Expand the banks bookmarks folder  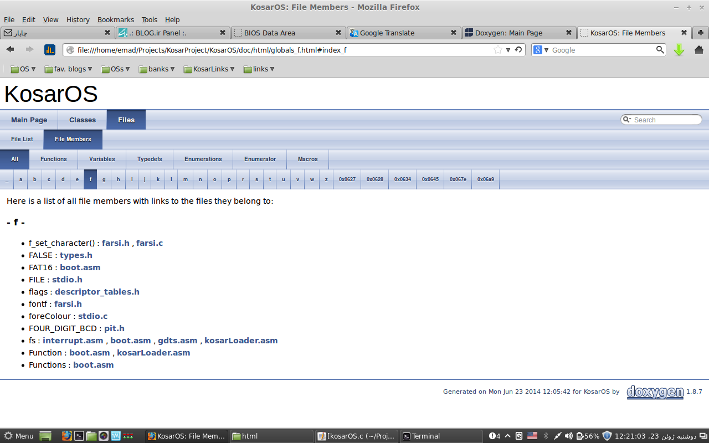pyautogui.click(x=157, y=69)
